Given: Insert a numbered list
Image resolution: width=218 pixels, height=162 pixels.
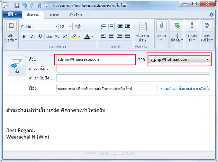Looking at the screenshot, I should coord(103,27).
